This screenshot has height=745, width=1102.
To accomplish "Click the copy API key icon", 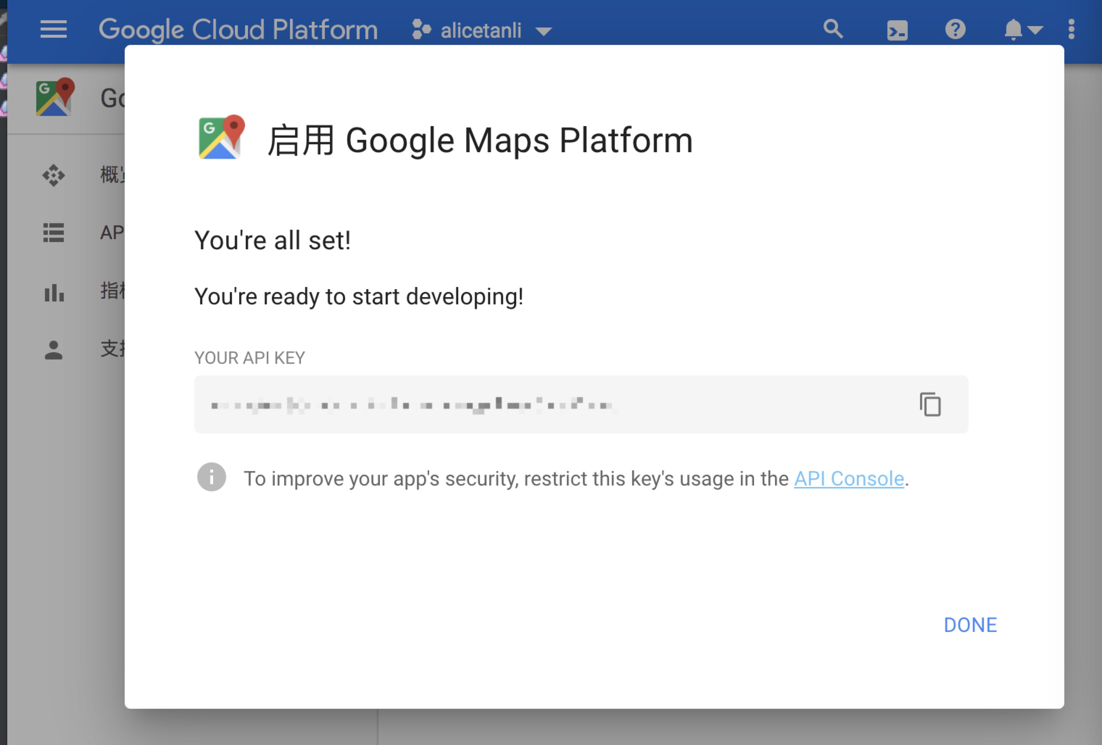I will pos(929,404).
